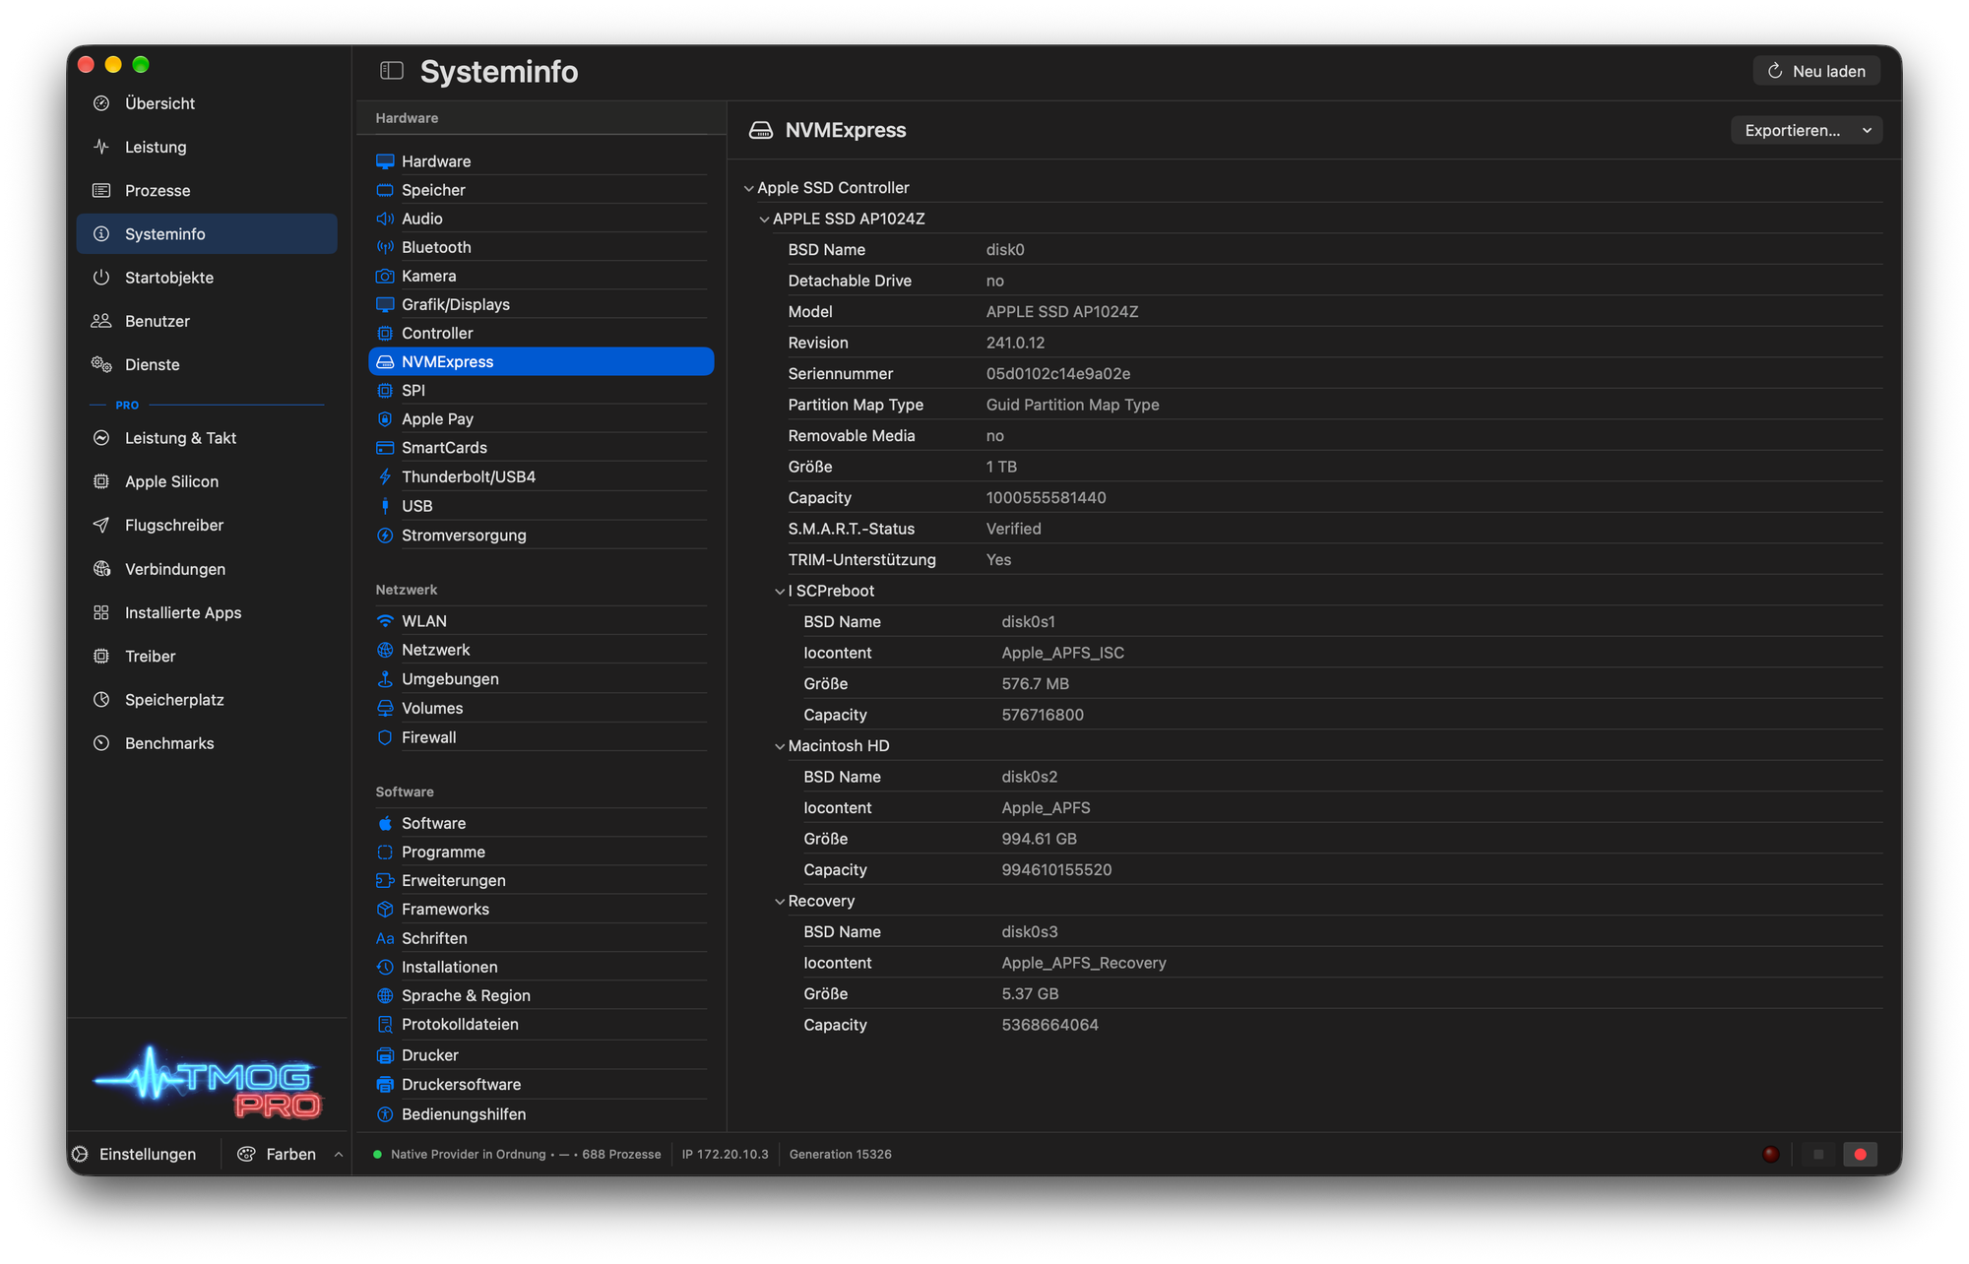
Task: Select Speicherplatz in the sidebar
Action: tap(207, 700)
